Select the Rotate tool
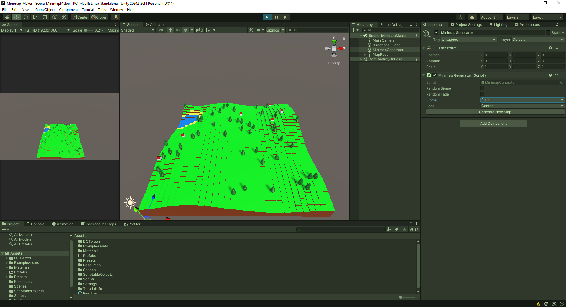 tap(26, 17)
